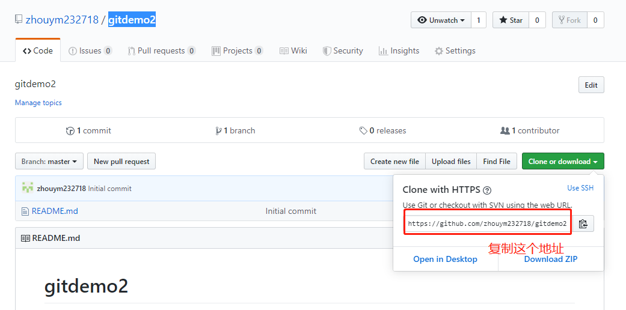Click the code brackets icon on Code tab
Image resolution: width=626 pixels, height=310 pixels.
click(x=27, y=50)
